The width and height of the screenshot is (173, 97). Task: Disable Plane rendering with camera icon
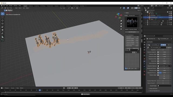[171, 19]
